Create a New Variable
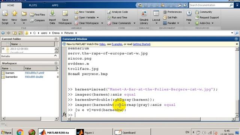The width and height of the screenshot is (240, 135). (x=85, y=12)
